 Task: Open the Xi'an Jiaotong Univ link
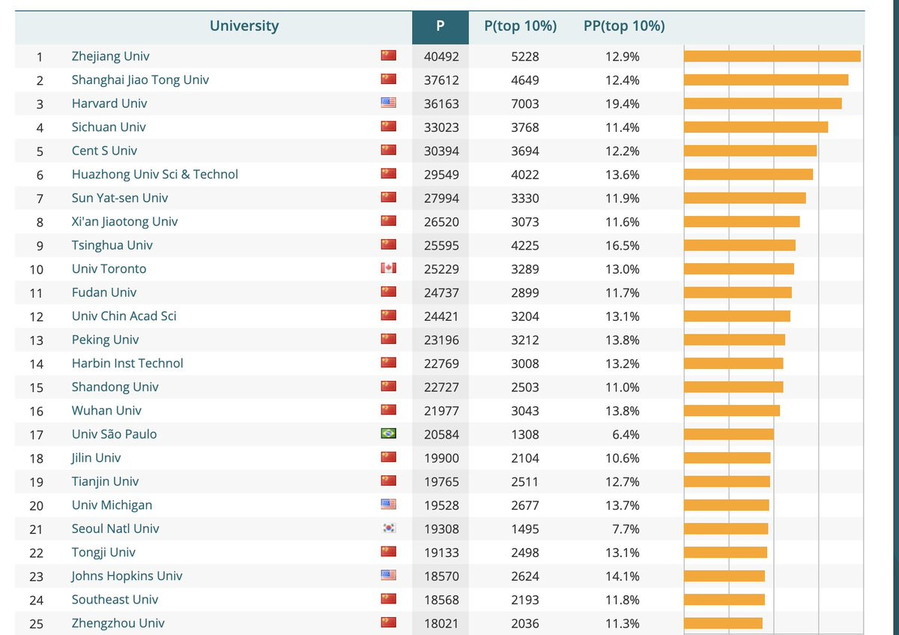point(125,221)
